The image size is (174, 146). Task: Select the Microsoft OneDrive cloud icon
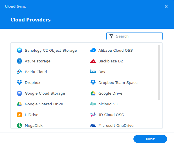coord(93,126)
